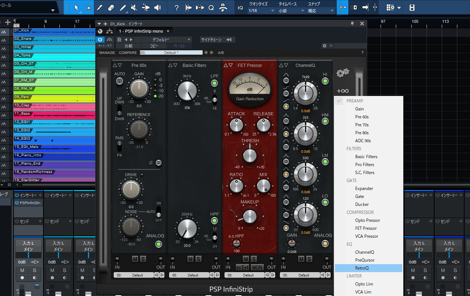Open the PSPInfiniStr.. insert on first channel
Viewport: 470px width, 296px height.
pyautogui.click(x=28, y=203)
